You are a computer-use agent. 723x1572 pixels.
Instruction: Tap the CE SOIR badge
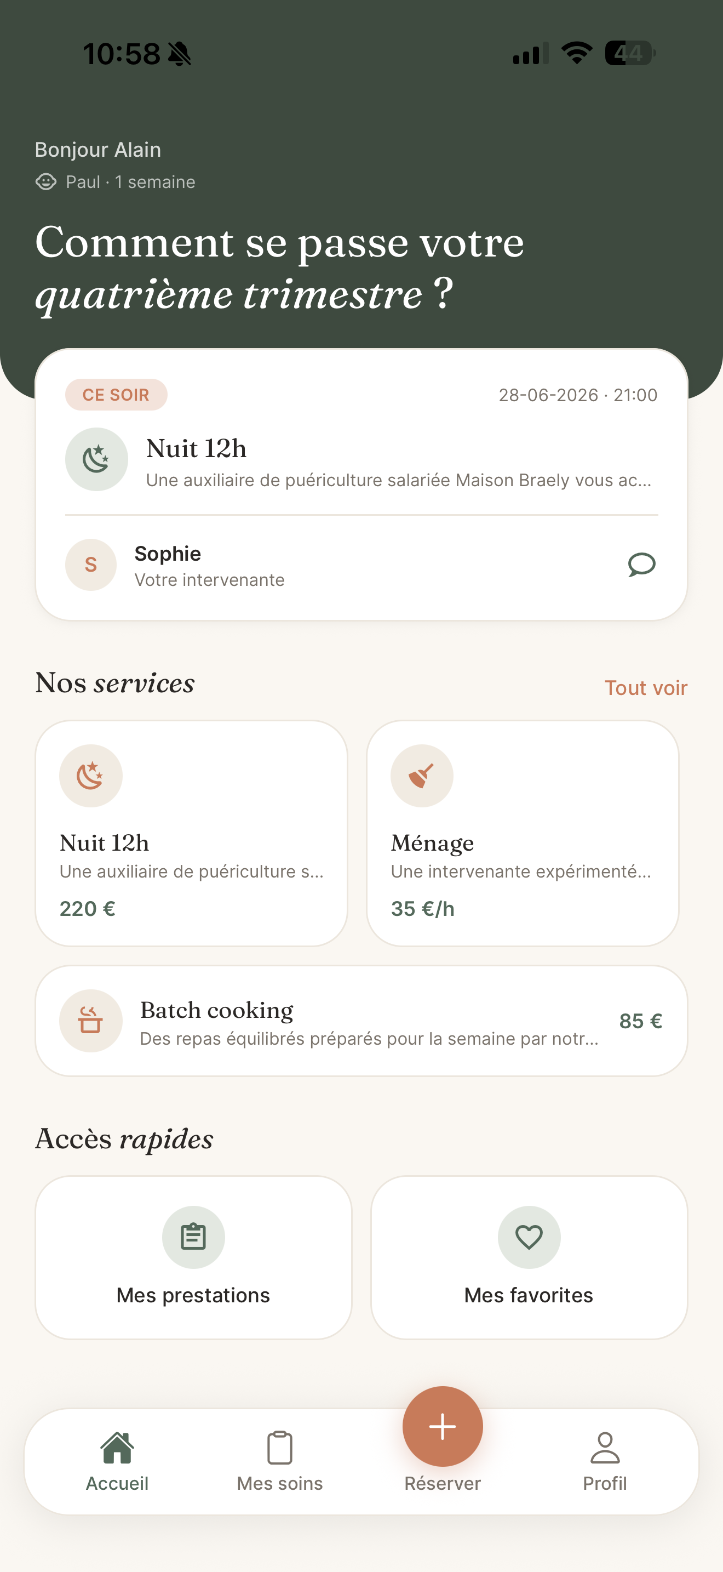point(117,395)
